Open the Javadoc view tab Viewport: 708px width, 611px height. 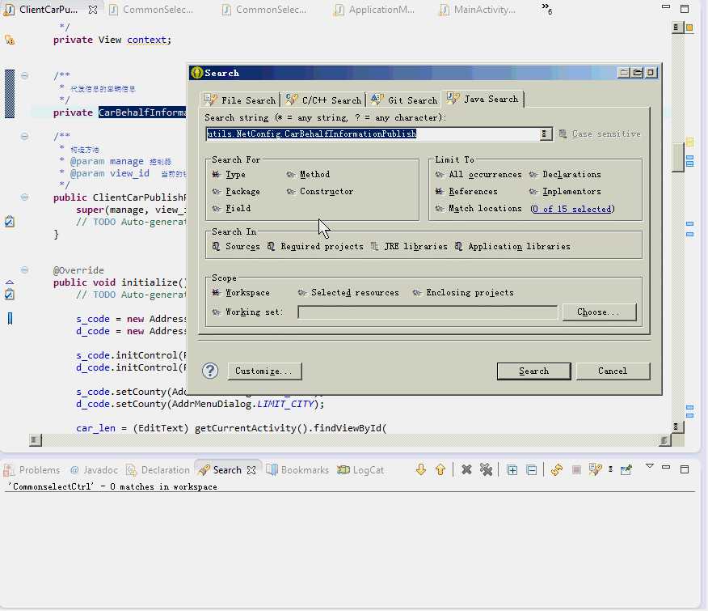click(95, 470)
